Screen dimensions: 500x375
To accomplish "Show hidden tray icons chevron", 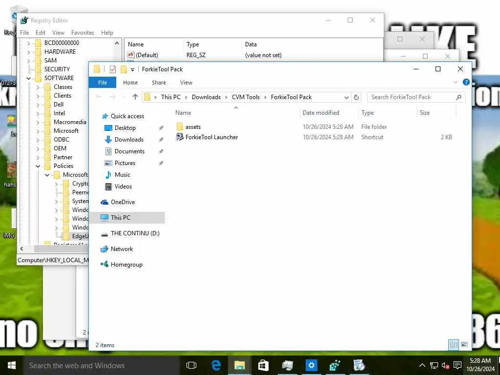I will point(422,365).
